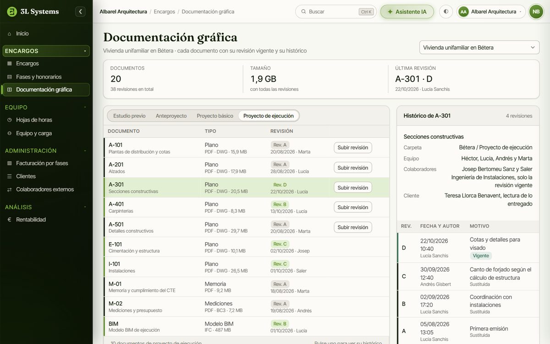Select revision B Coordinación con instalaciones entry
The image size is (550, 344).
(x=468, y=304)
